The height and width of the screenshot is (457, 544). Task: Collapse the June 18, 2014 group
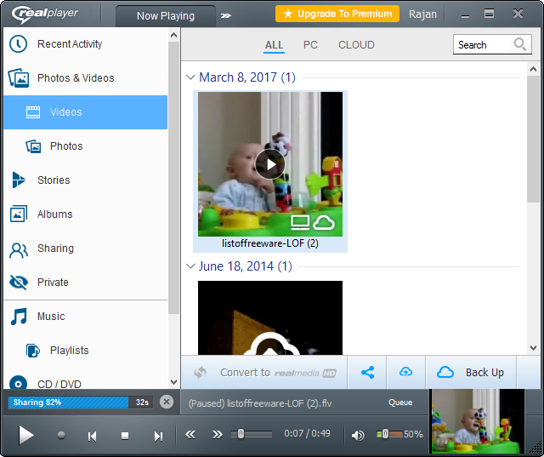point(190,266)
